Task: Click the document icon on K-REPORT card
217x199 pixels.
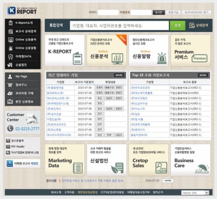Action: 78,59
